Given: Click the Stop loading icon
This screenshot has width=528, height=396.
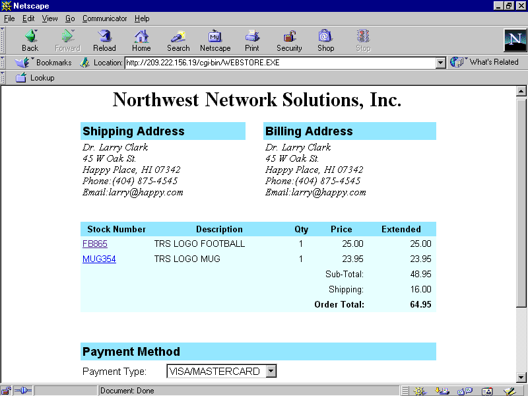Looking at the screenshot, I should tap(363, 40).
